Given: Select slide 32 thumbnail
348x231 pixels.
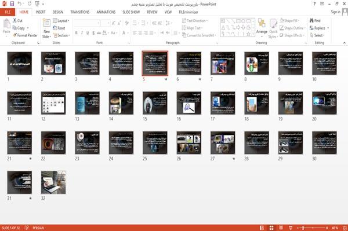Looking at the screenshot, I should click(53, 182).
